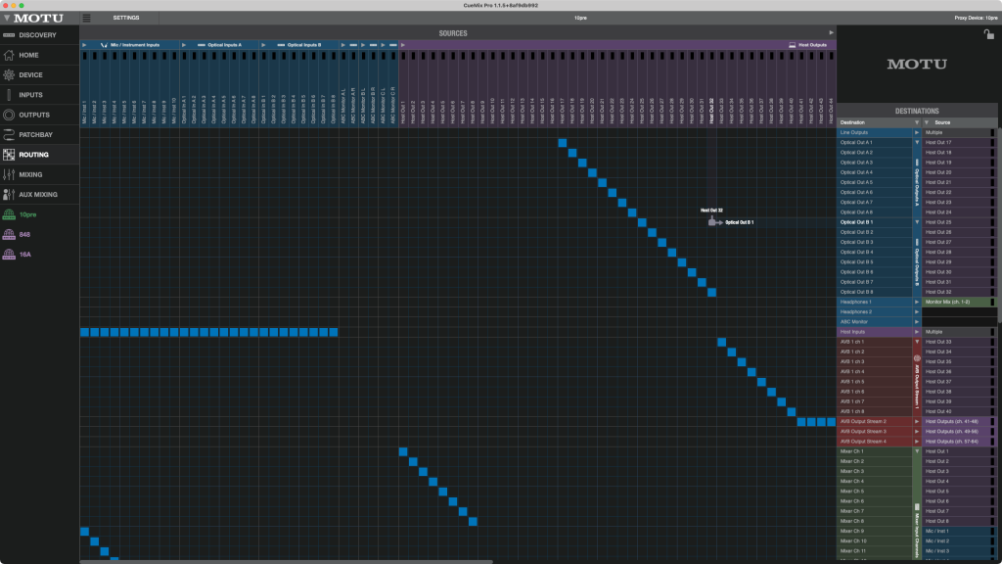1002x564 pixels.
Task: Open the Outputs page
Action: [34, 115]
